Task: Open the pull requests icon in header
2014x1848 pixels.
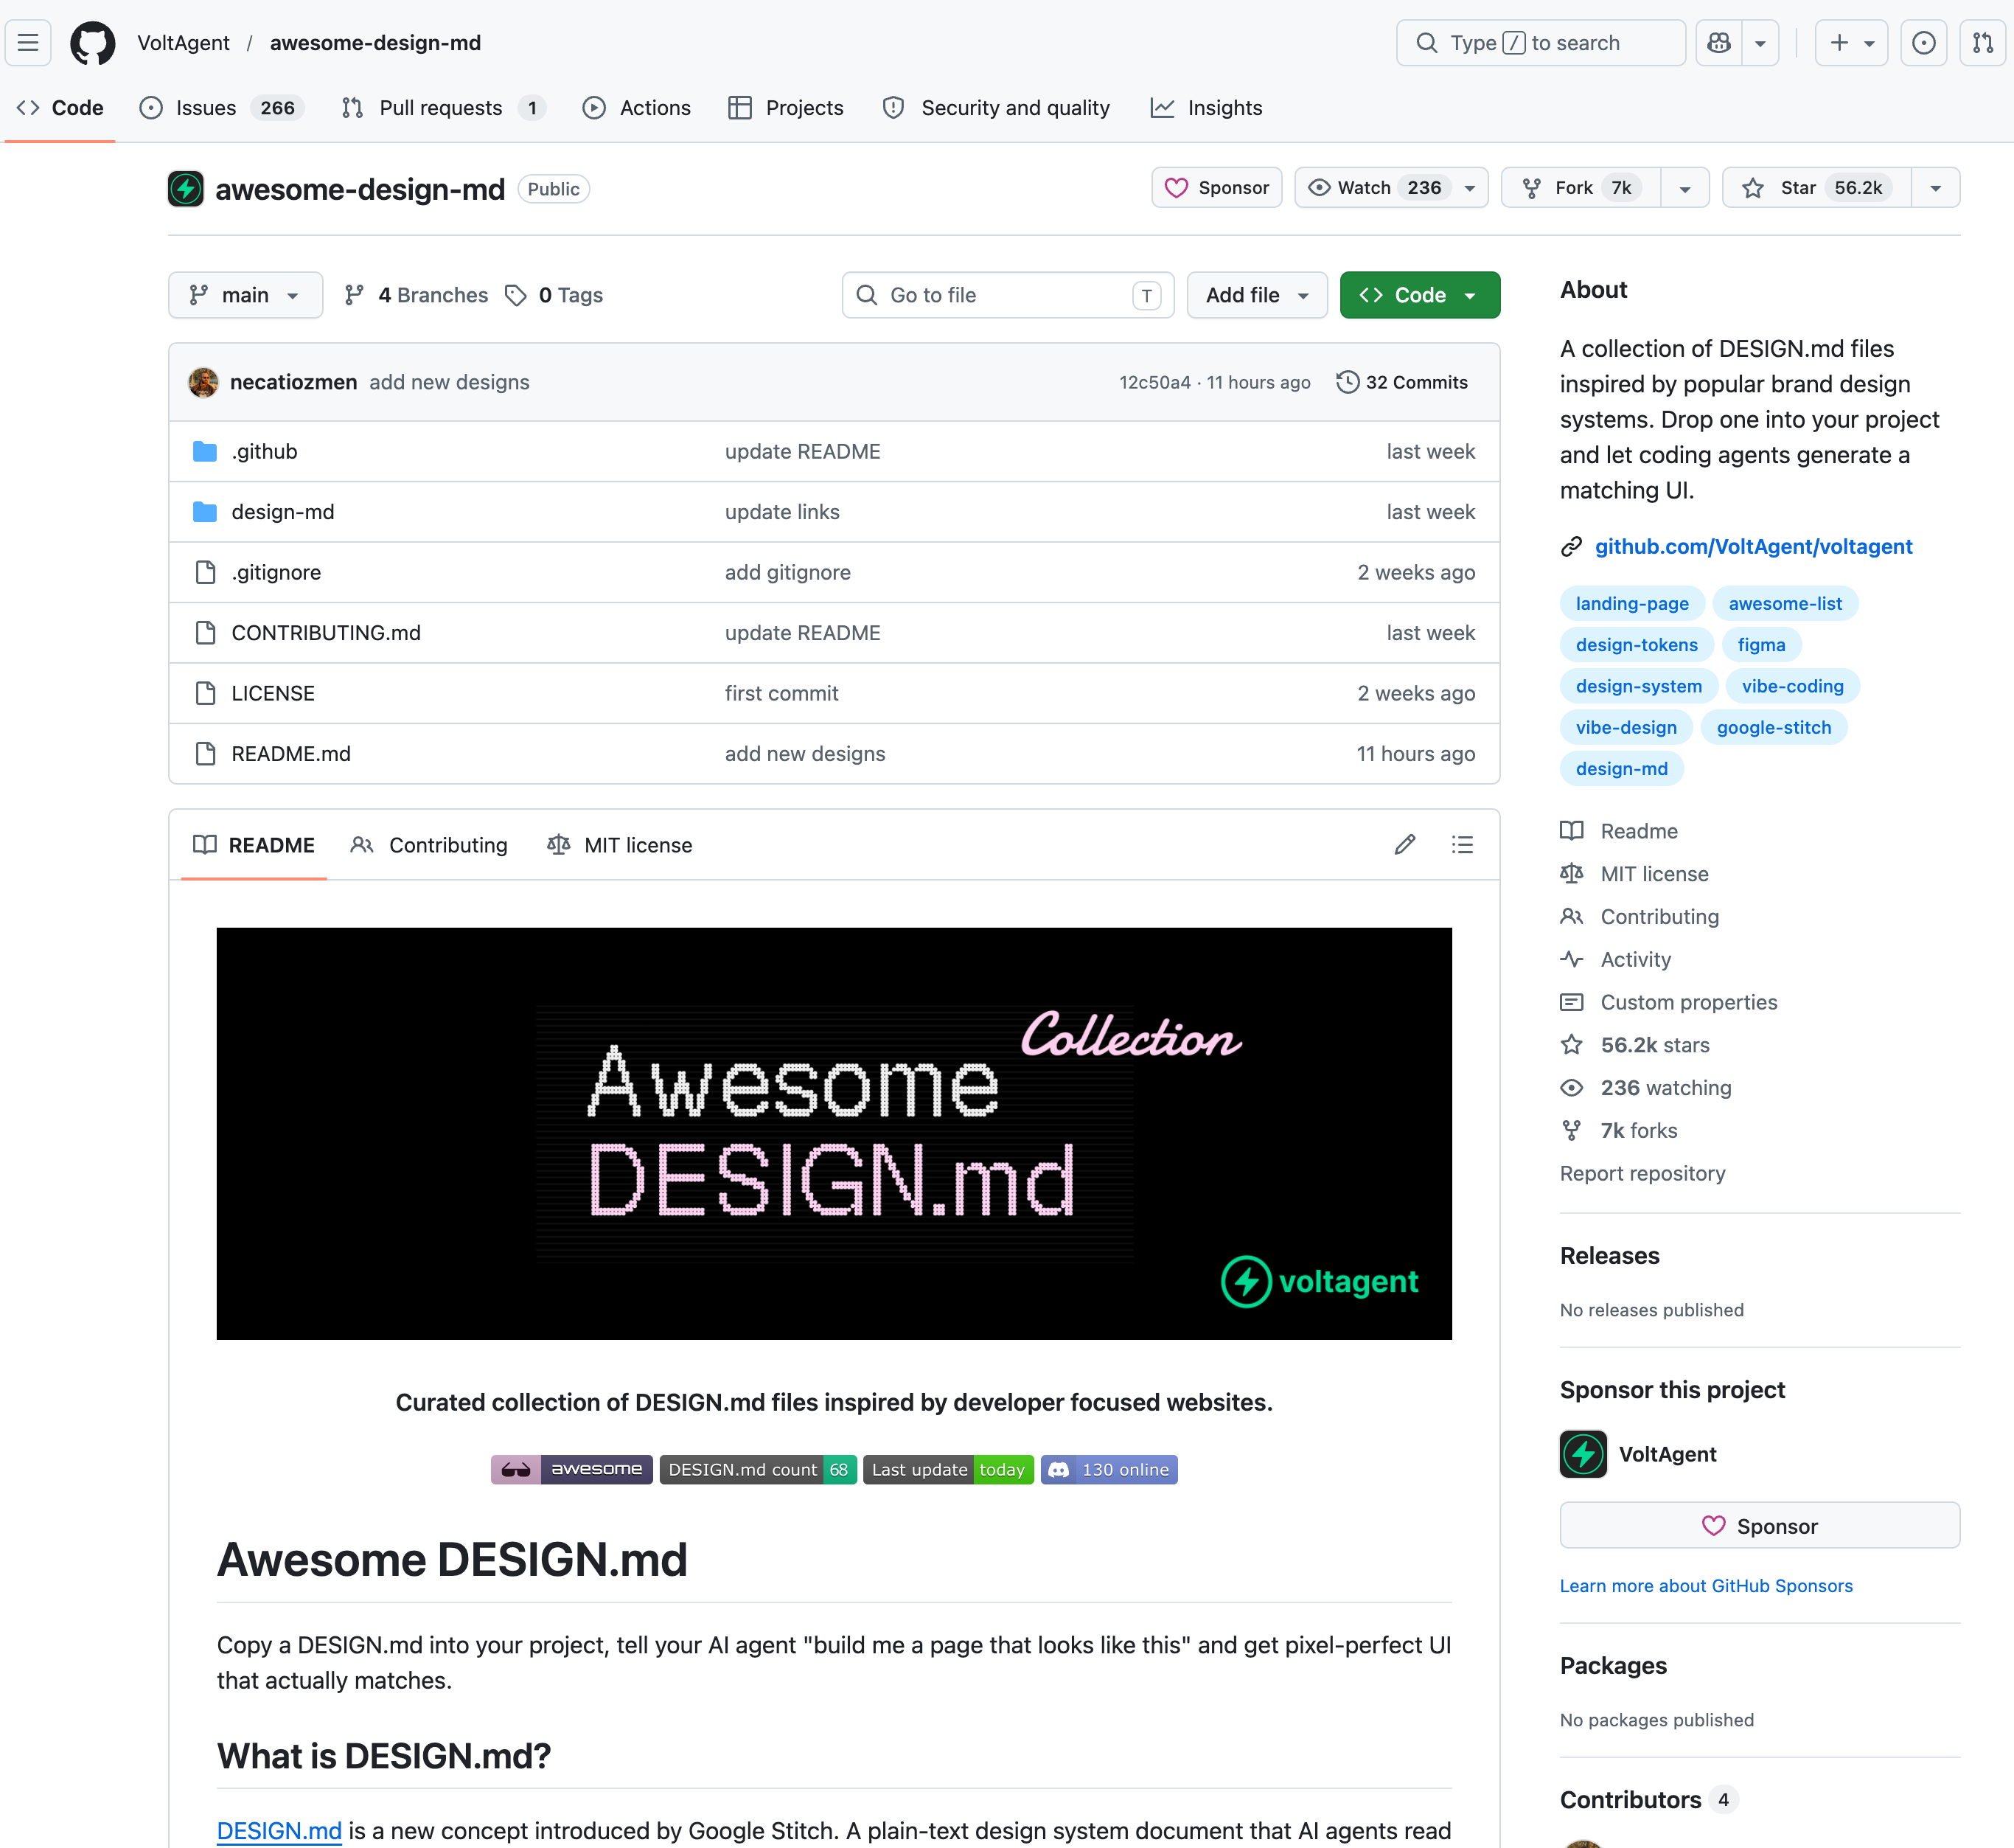Action: (x=1982, y=43)
